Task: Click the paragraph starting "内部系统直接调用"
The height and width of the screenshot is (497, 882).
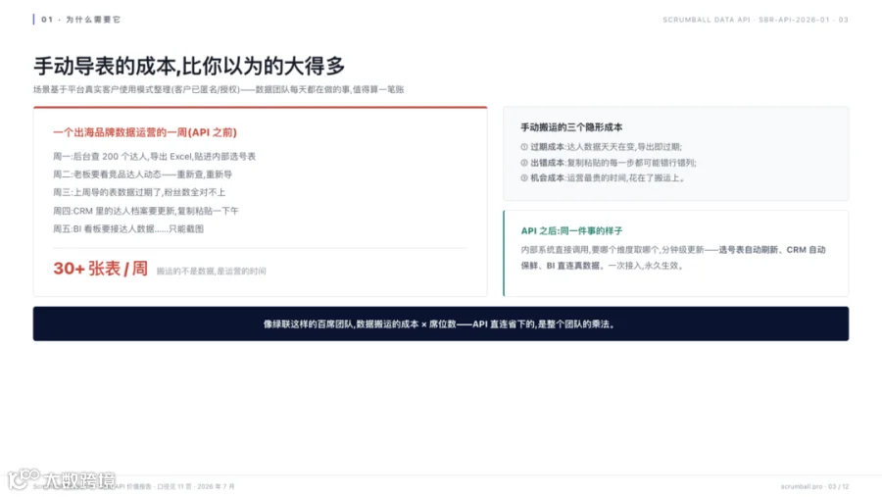Action: coord(673,257)
